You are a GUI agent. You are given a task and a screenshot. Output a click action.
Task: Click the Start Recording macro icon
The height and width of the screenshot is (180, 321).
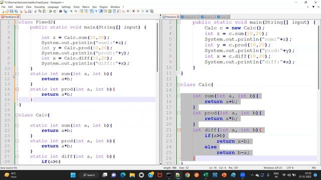coord(133,11)
